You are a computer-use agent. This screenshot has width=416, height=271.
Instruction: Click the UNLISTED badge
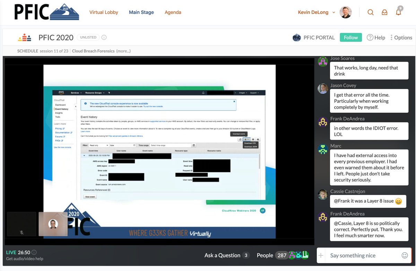[x=88, y=37]
